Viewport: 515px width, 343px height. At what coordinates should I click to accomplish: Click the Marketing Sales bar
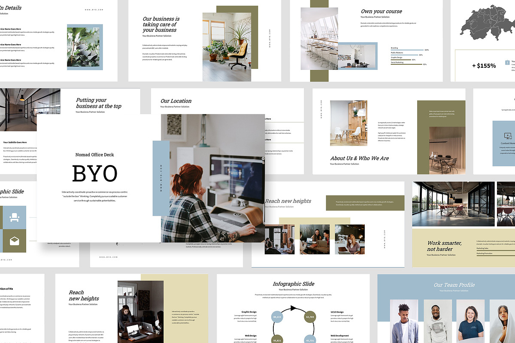click(495, 250)
